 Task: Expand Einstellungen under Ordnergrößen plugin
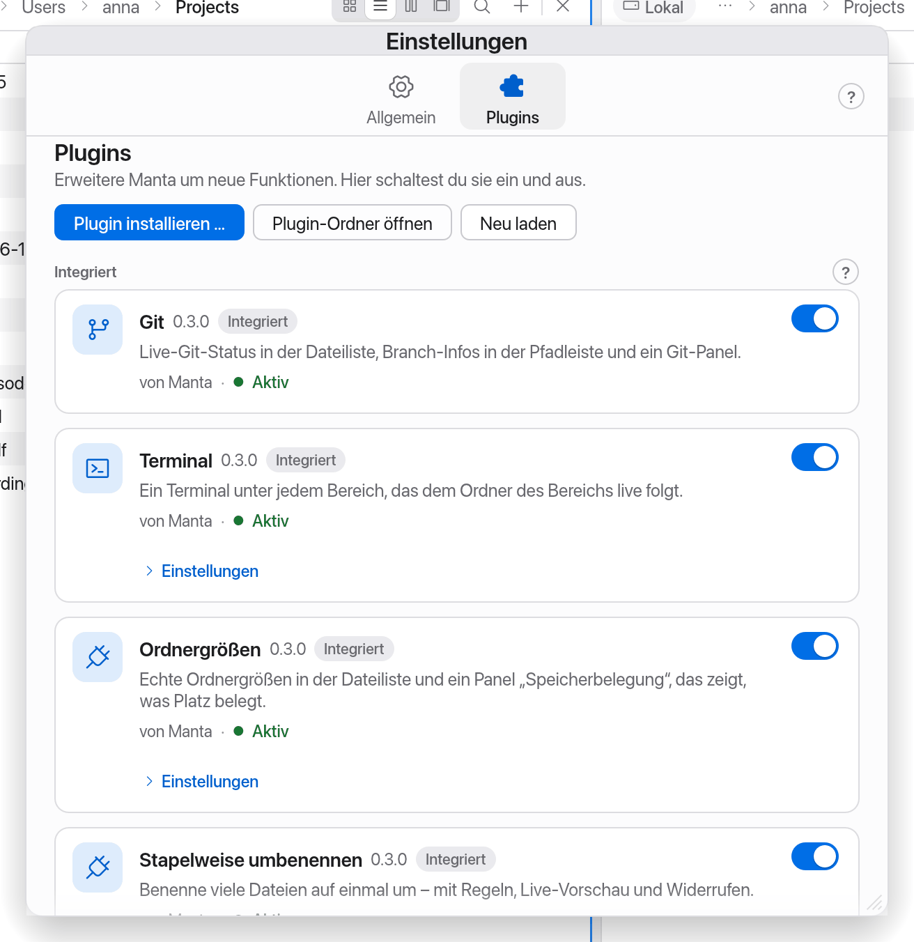[202, 782]
